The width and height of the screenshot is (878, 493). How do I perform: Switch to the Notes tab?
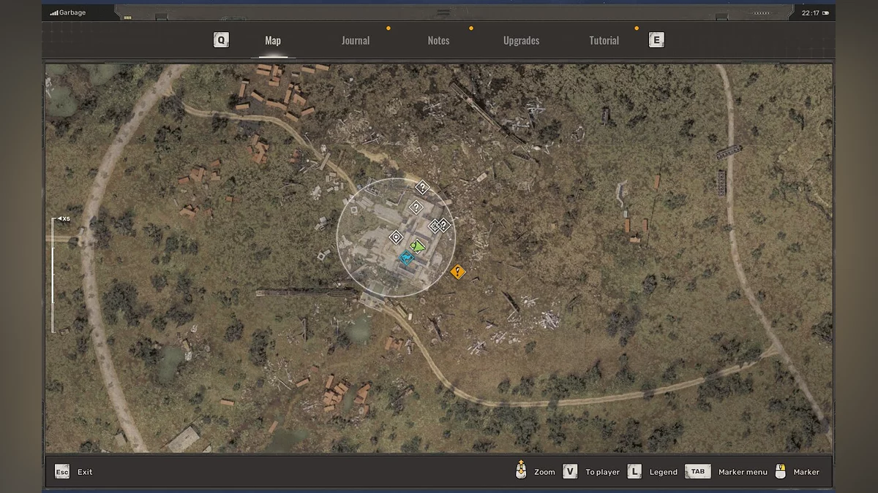(438, 41)
